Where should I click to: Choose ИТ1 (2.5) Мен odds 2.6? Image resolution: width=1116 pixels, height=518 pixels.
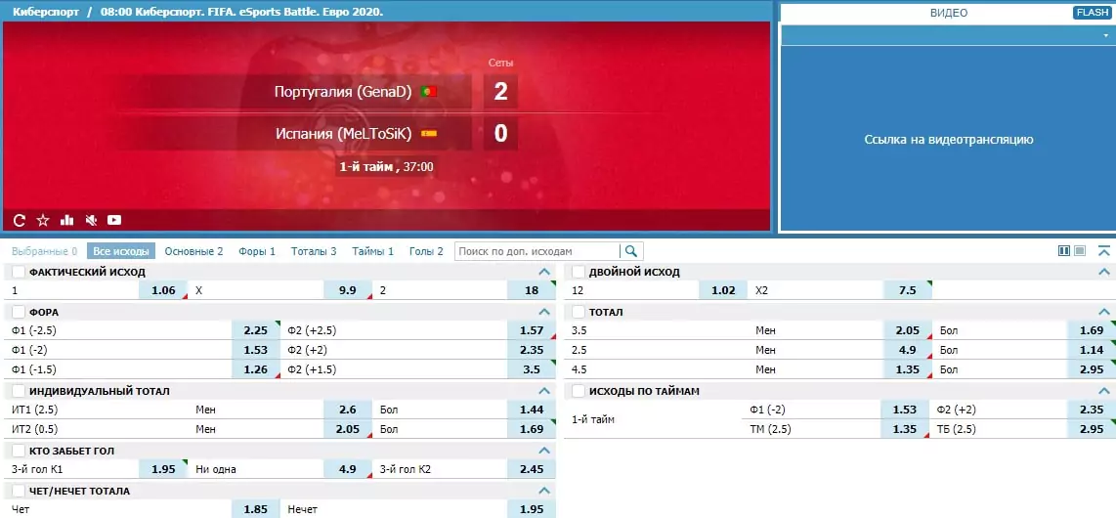[347, 410]
